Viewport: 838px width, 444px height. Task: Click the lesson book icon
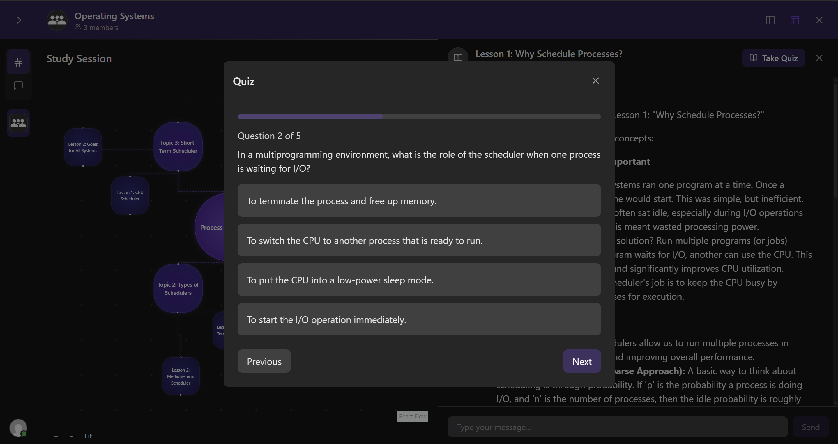click(x=458, y=58)
